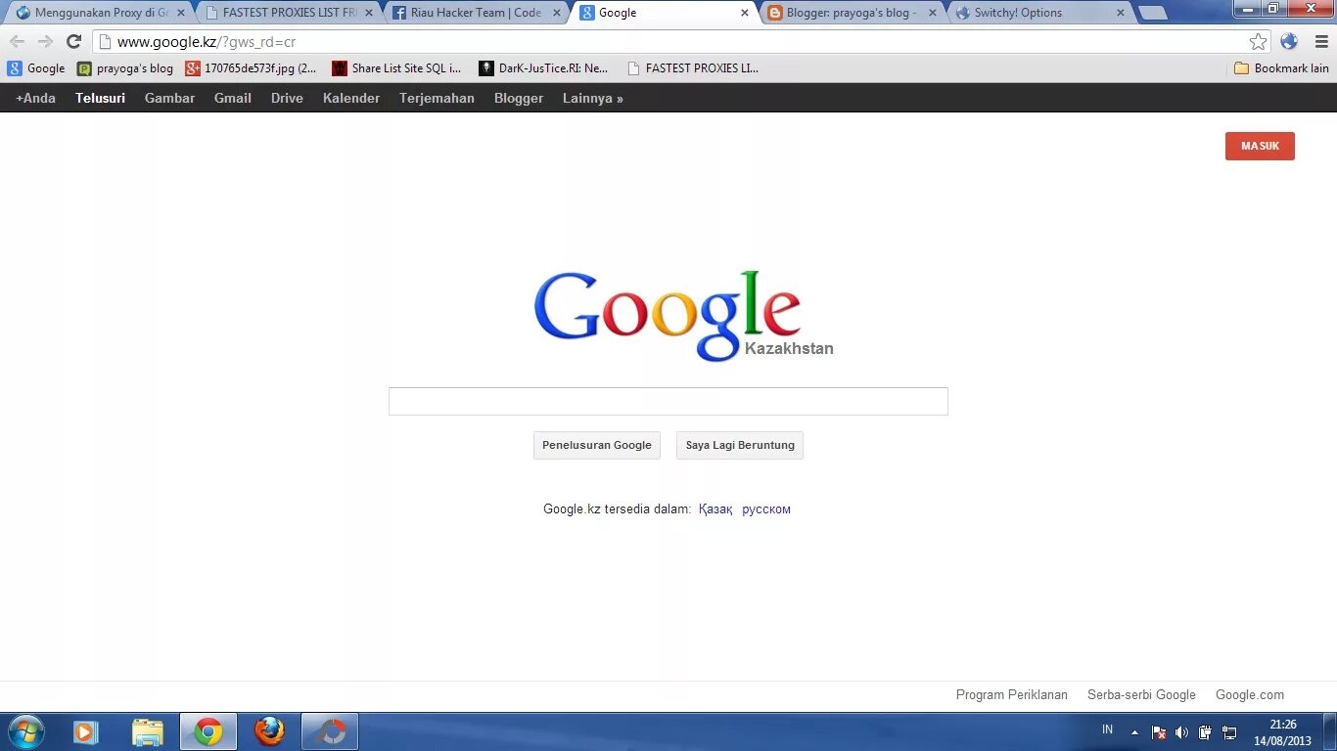Open a new tab with the new tab button
The width and height of the screenshot is (1337, 751).
point(1153,13)
